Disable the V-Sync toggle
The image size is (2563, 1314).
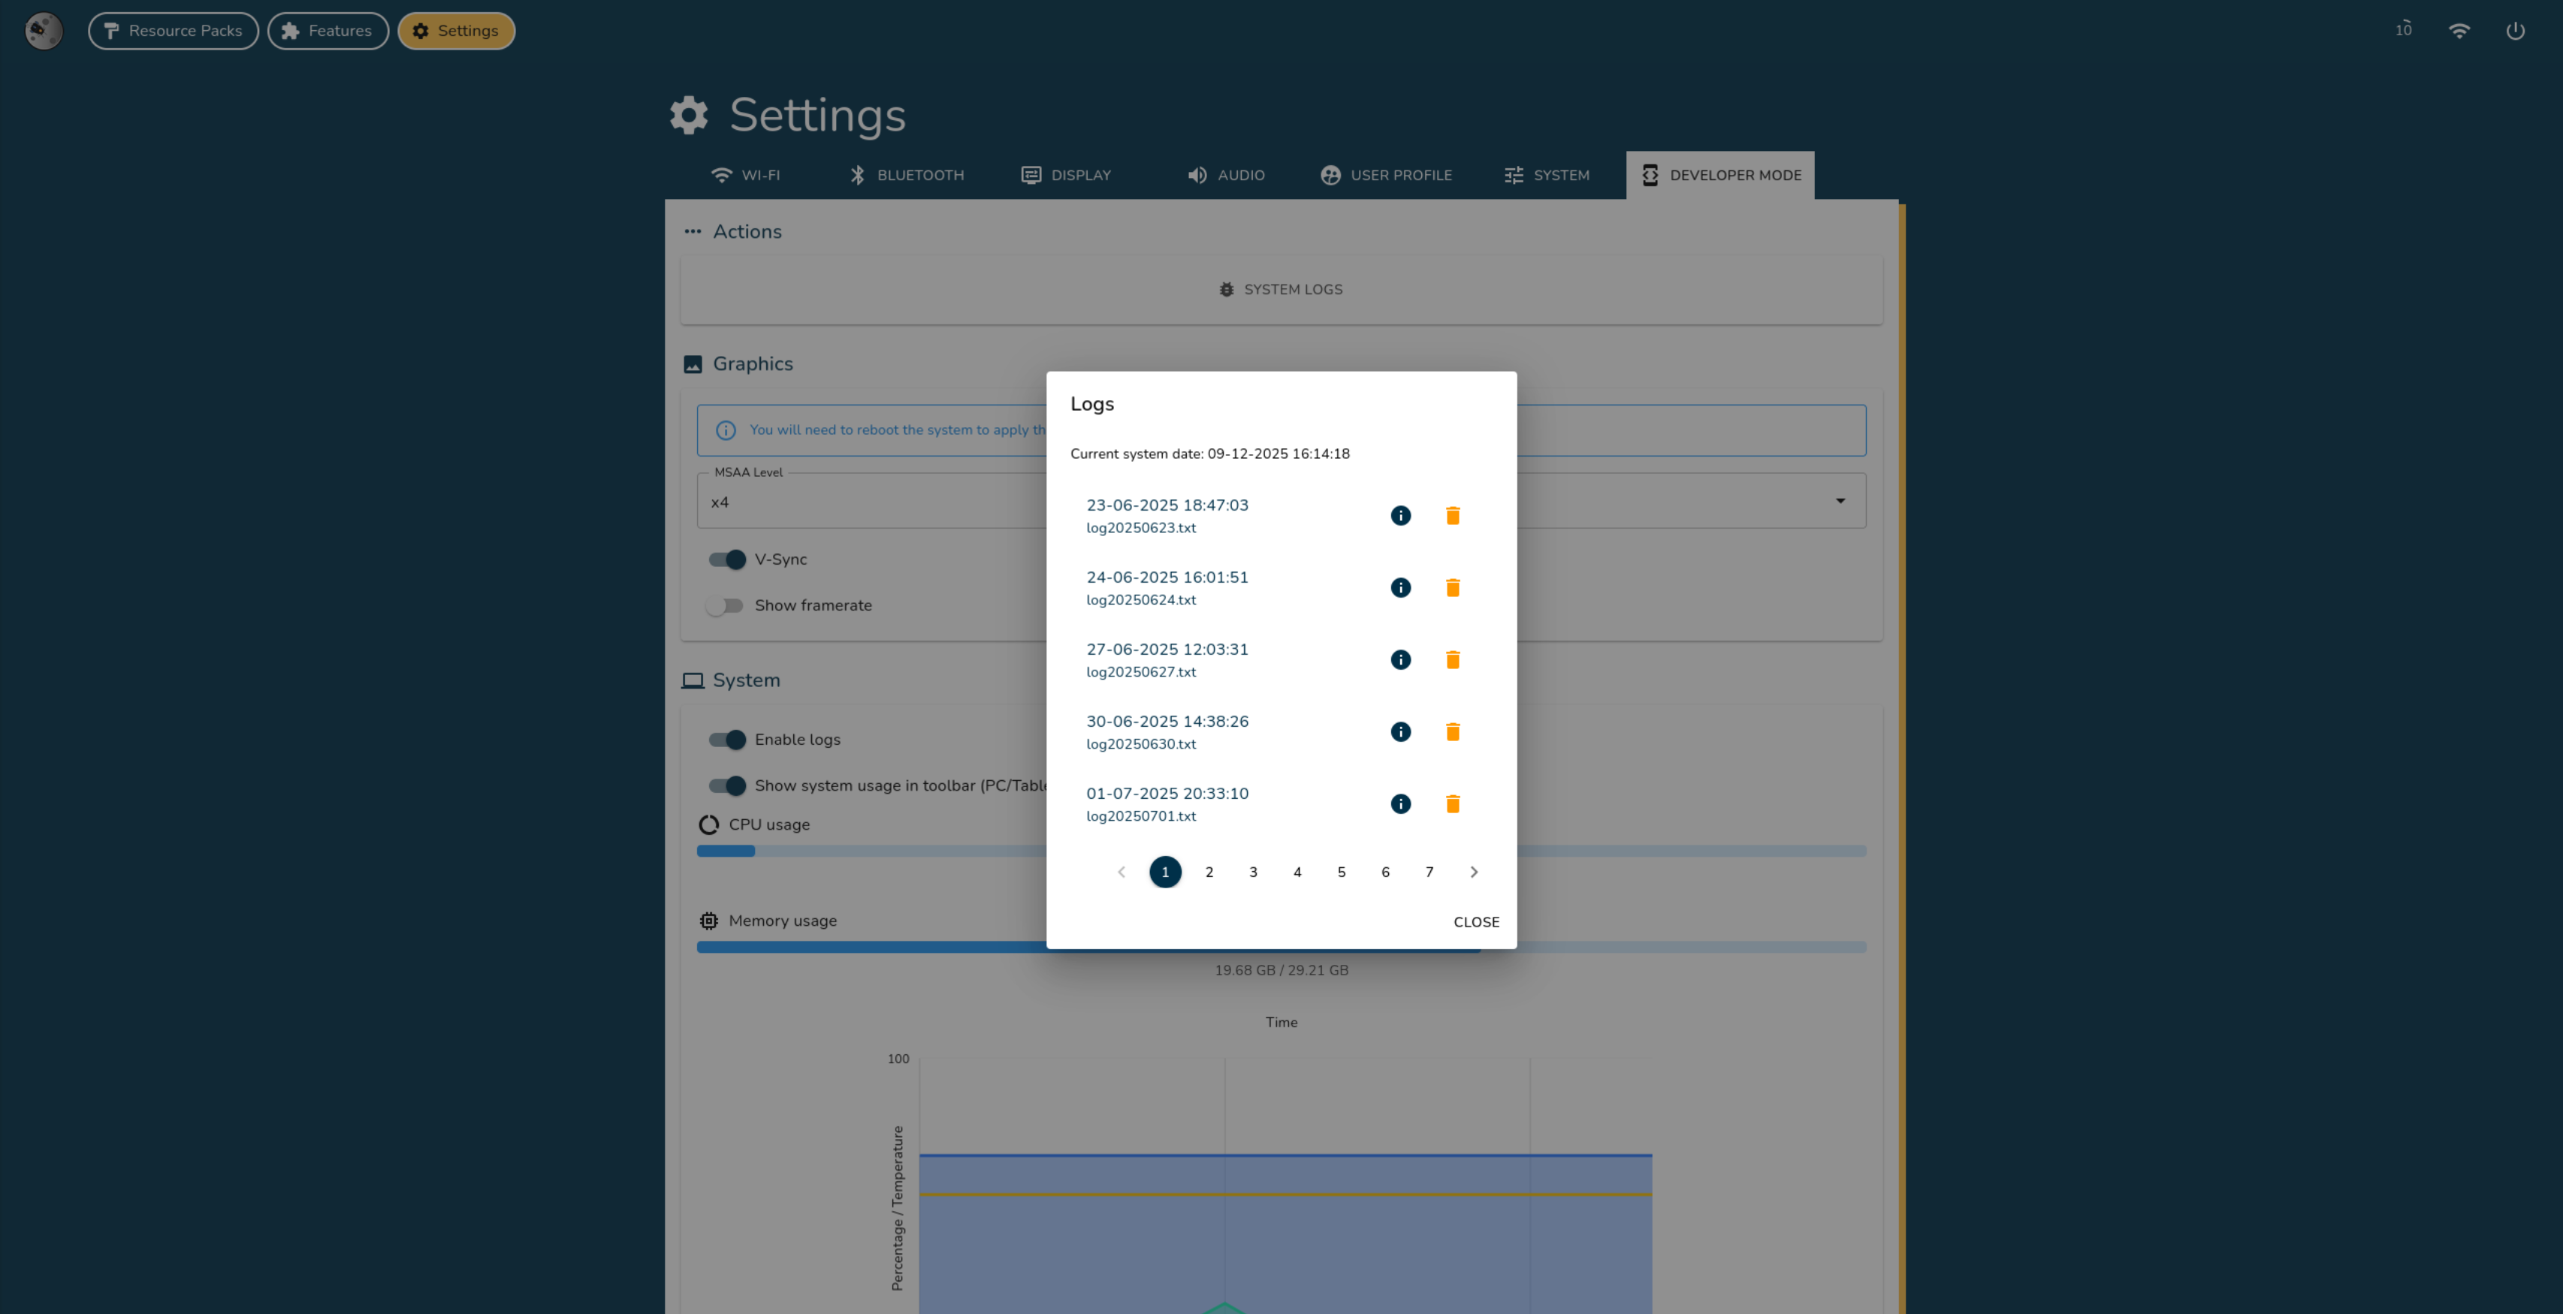[727, 559]
